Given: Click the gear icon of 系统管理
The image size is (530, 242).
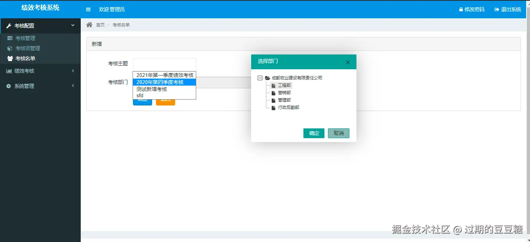Looking at the screenshot, I should pyautogui.click(x=9, y=86).
